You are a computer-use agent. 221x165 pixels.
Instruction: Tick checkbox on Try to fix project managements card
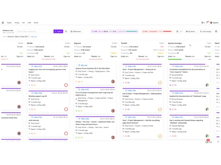pyautogui.click(x=76, y=89)
